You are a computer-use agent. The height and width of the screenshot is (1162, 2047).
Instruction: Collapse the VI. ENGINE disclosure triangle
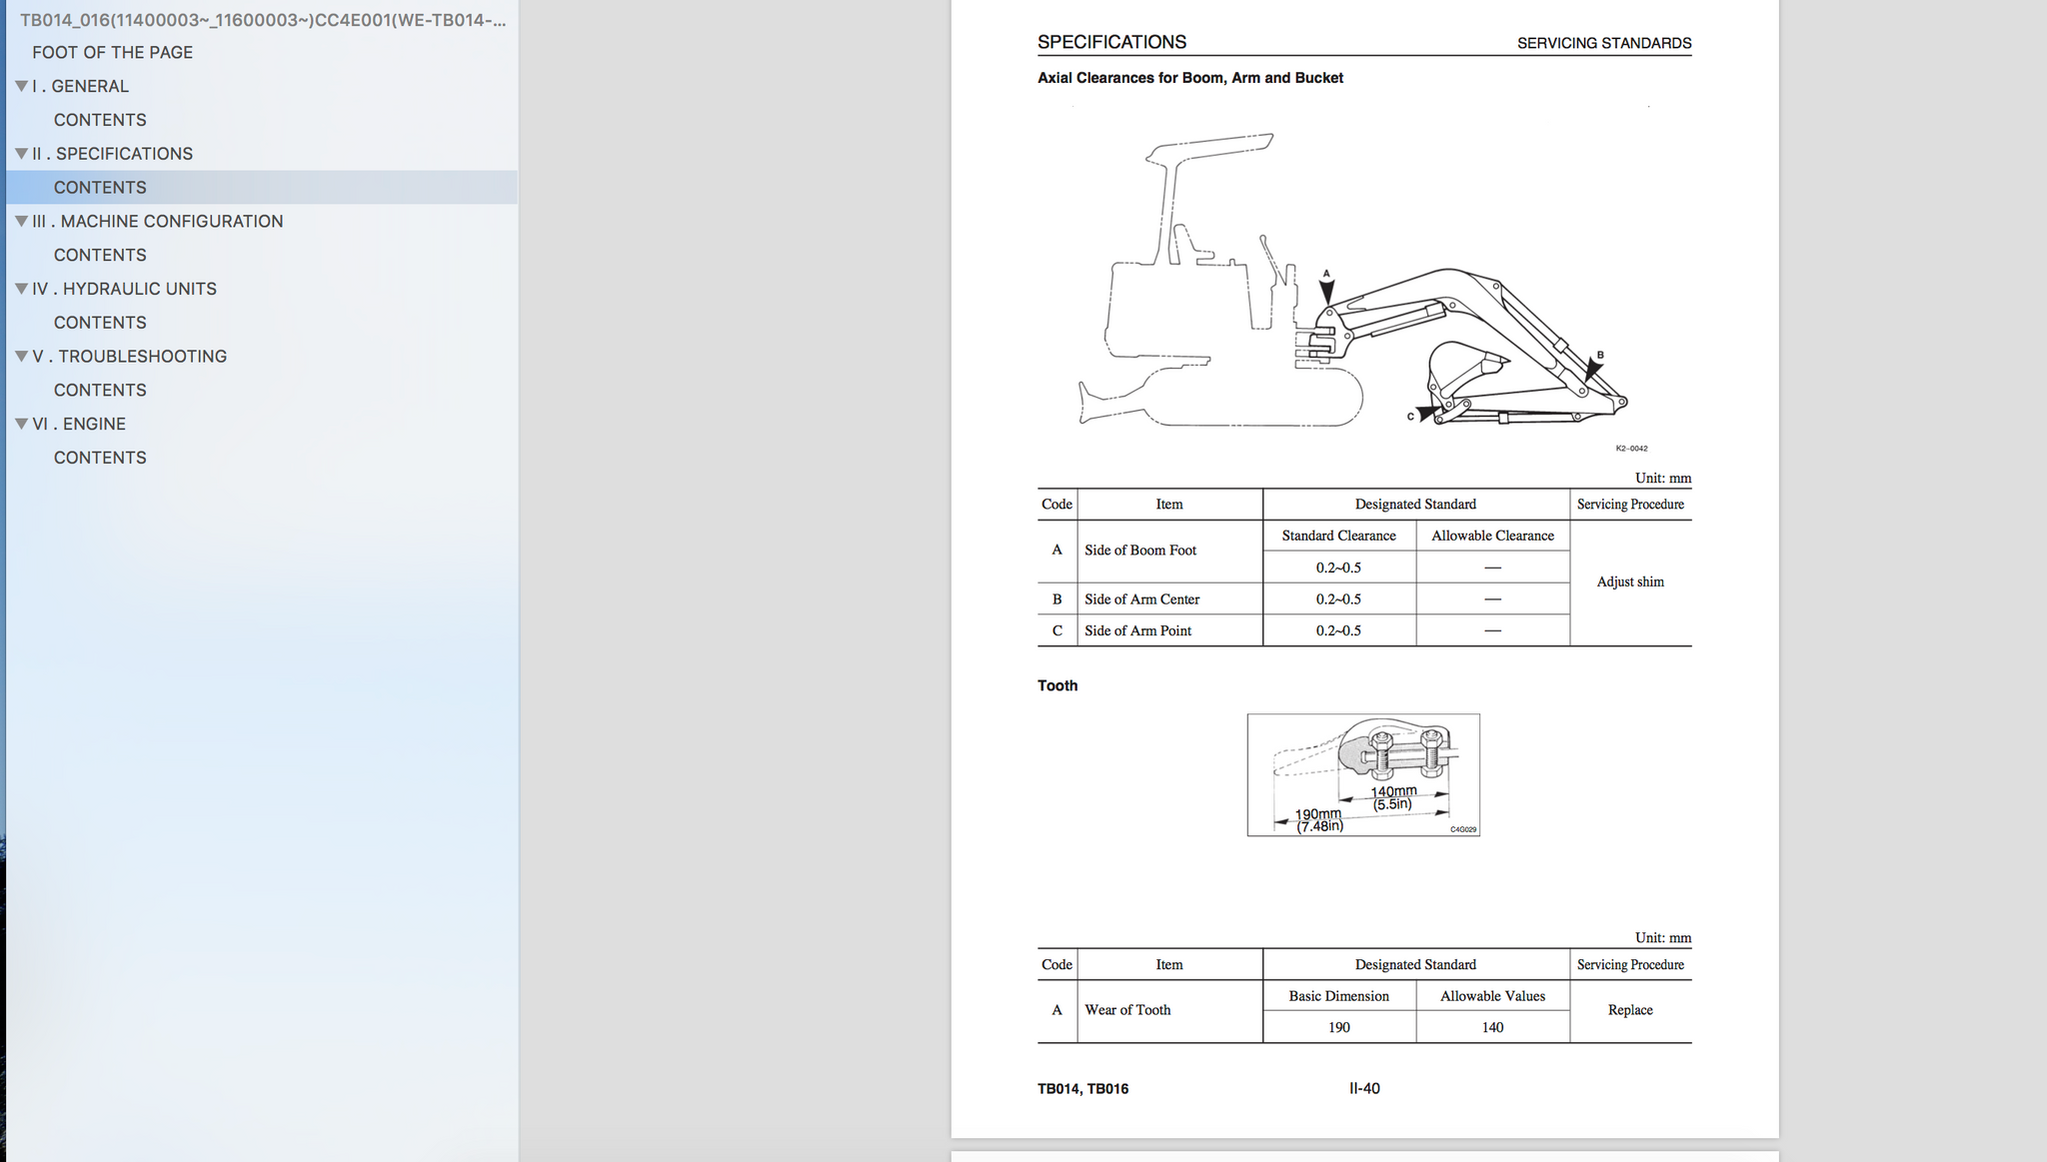(x=21, y=424)
